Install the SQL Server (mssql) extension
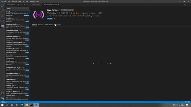This screenshot has height=107, width=191. click(27, 77)
